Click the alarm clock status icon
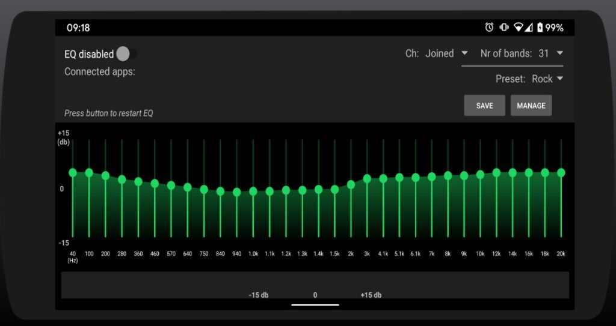 pyautogui.click(x=489, y=28)
